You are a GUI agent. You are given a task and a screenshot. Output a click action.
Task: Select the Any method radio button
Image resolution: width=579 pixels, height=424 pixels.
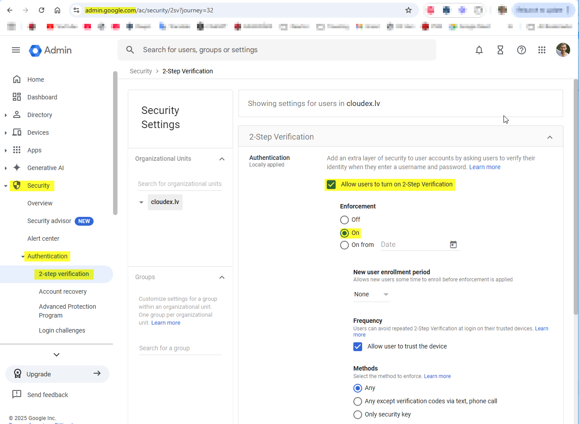(358, 388)
